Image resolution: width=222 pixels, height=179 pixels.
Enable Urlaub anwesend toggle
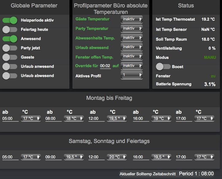[10, 67]
